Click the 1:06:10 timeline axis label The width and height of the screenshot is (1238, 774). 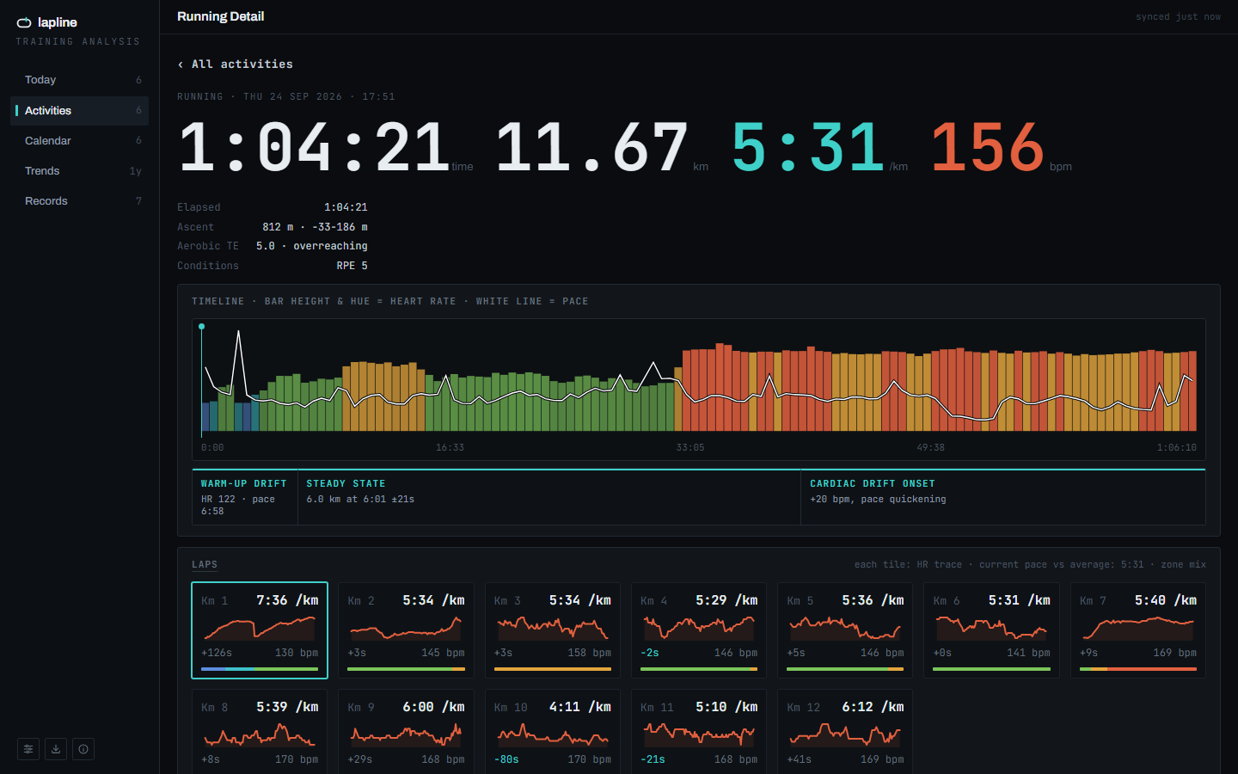point(1177,447)
